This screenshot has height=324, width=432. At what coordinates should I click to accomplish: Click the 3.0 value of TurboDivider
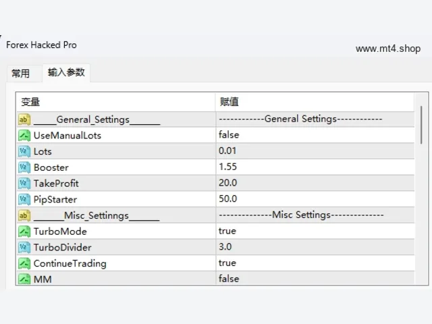[x=225, y=246]
